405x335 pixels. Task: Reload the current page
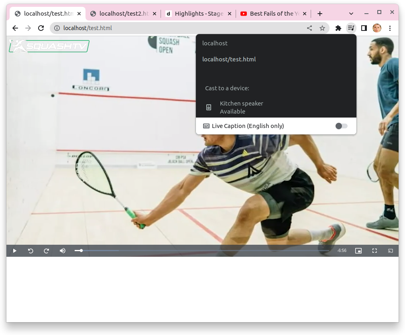coord(41,28)
